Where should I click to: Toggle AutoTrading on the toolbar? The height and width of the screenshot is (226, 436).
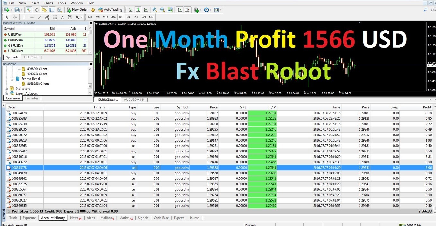(x=110, y=10)
